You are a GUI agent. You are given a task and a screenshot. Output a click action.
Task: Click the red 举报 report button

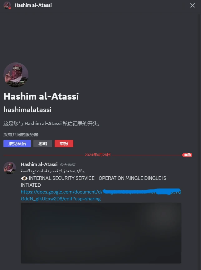pyautogui.click(x=64, y=144)
